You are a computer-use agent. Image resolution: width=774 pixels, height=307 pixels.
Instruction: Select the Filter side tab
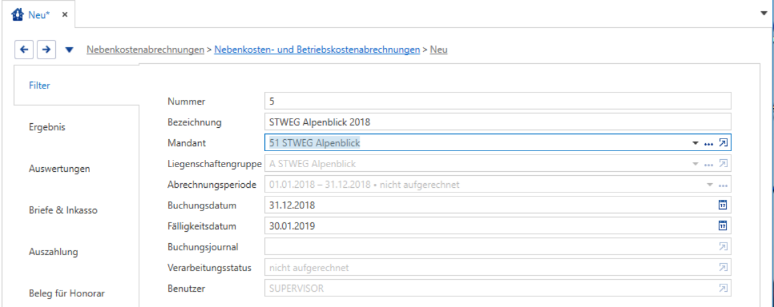tap(77, 85)
